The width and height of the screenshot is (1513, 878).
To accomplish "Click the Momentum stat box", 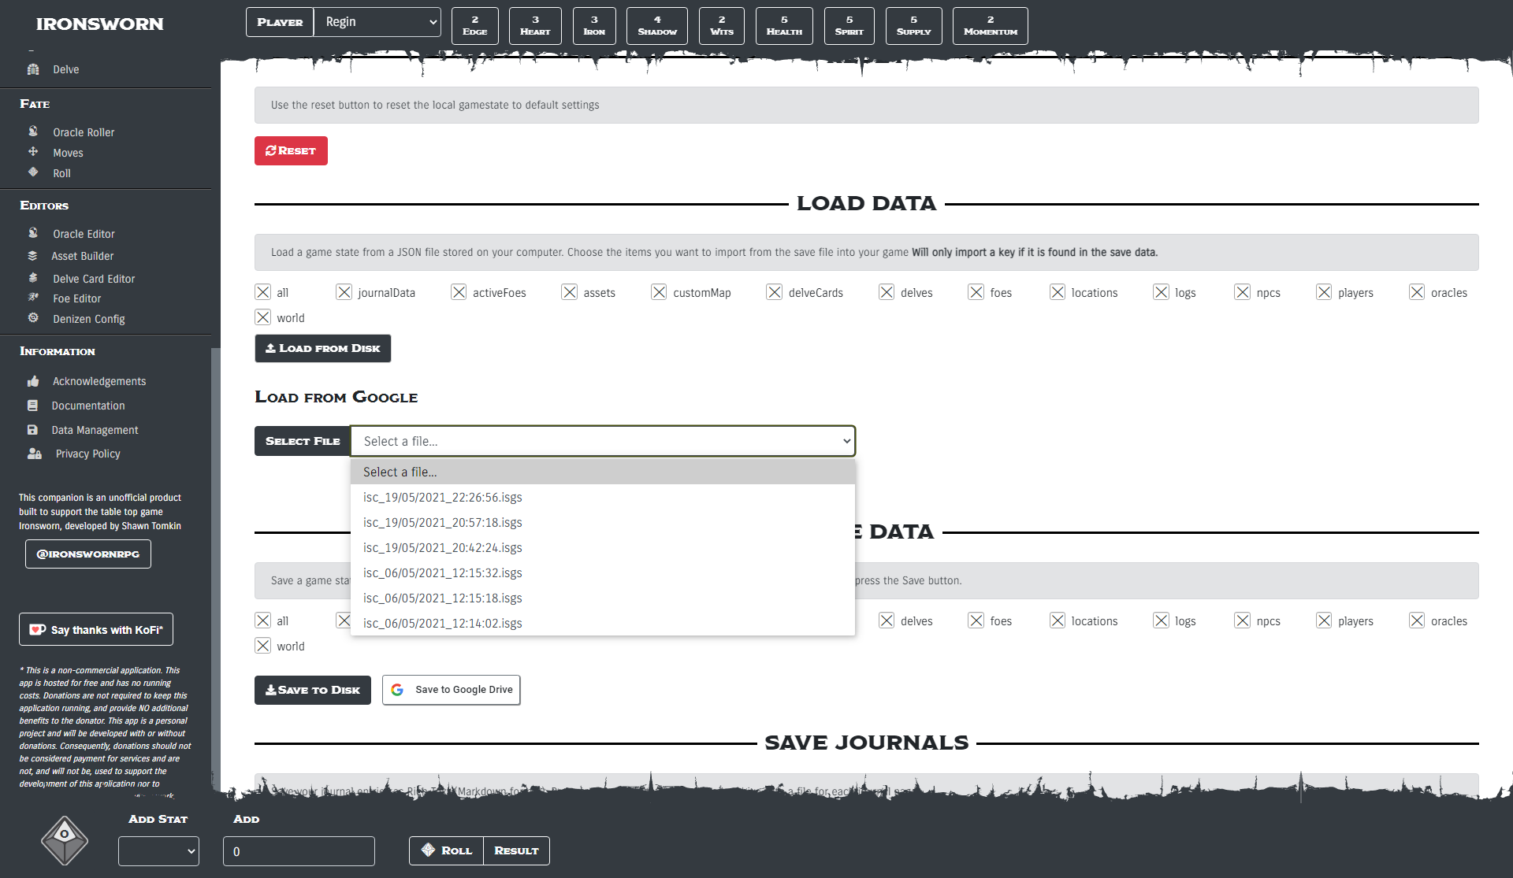I will (991, 26).
